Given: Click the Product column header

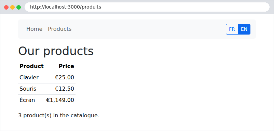Looking at the screenshot, I should (31, 66).
